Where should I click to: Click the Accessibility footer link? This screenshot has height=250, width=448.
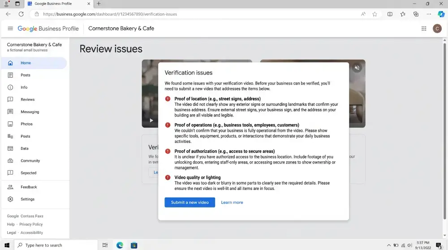click(x=32, y=233)
